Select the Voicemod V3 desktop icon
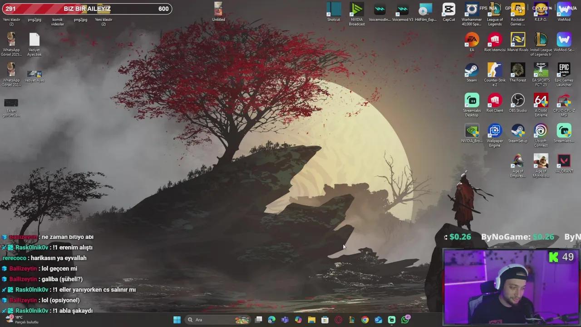The width and height of the screenshot is (581, 327). pyautogui.click(x=403, y=12)
